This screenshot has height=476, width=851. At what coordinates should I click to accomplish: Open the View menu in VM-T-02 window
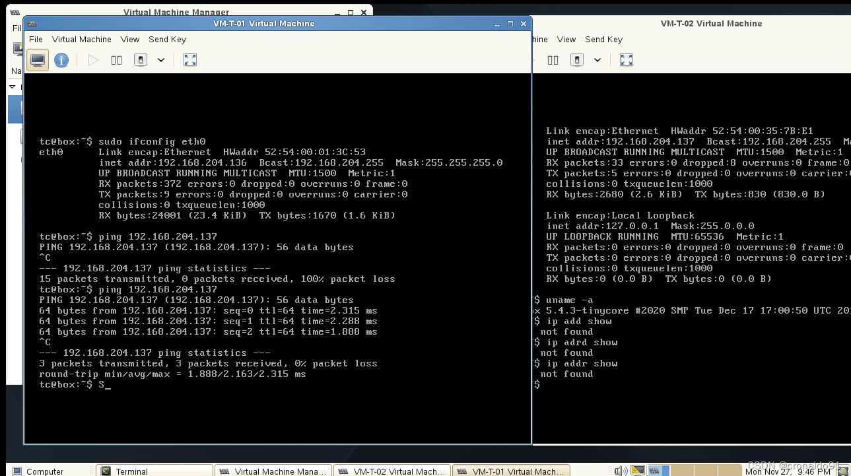pos(566,40)
